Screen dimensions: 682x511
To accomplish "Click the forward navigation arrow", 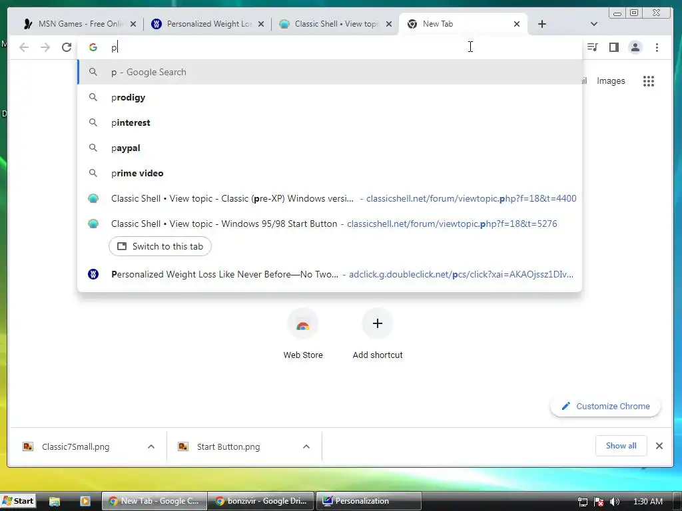I will (x=45, y=47).
